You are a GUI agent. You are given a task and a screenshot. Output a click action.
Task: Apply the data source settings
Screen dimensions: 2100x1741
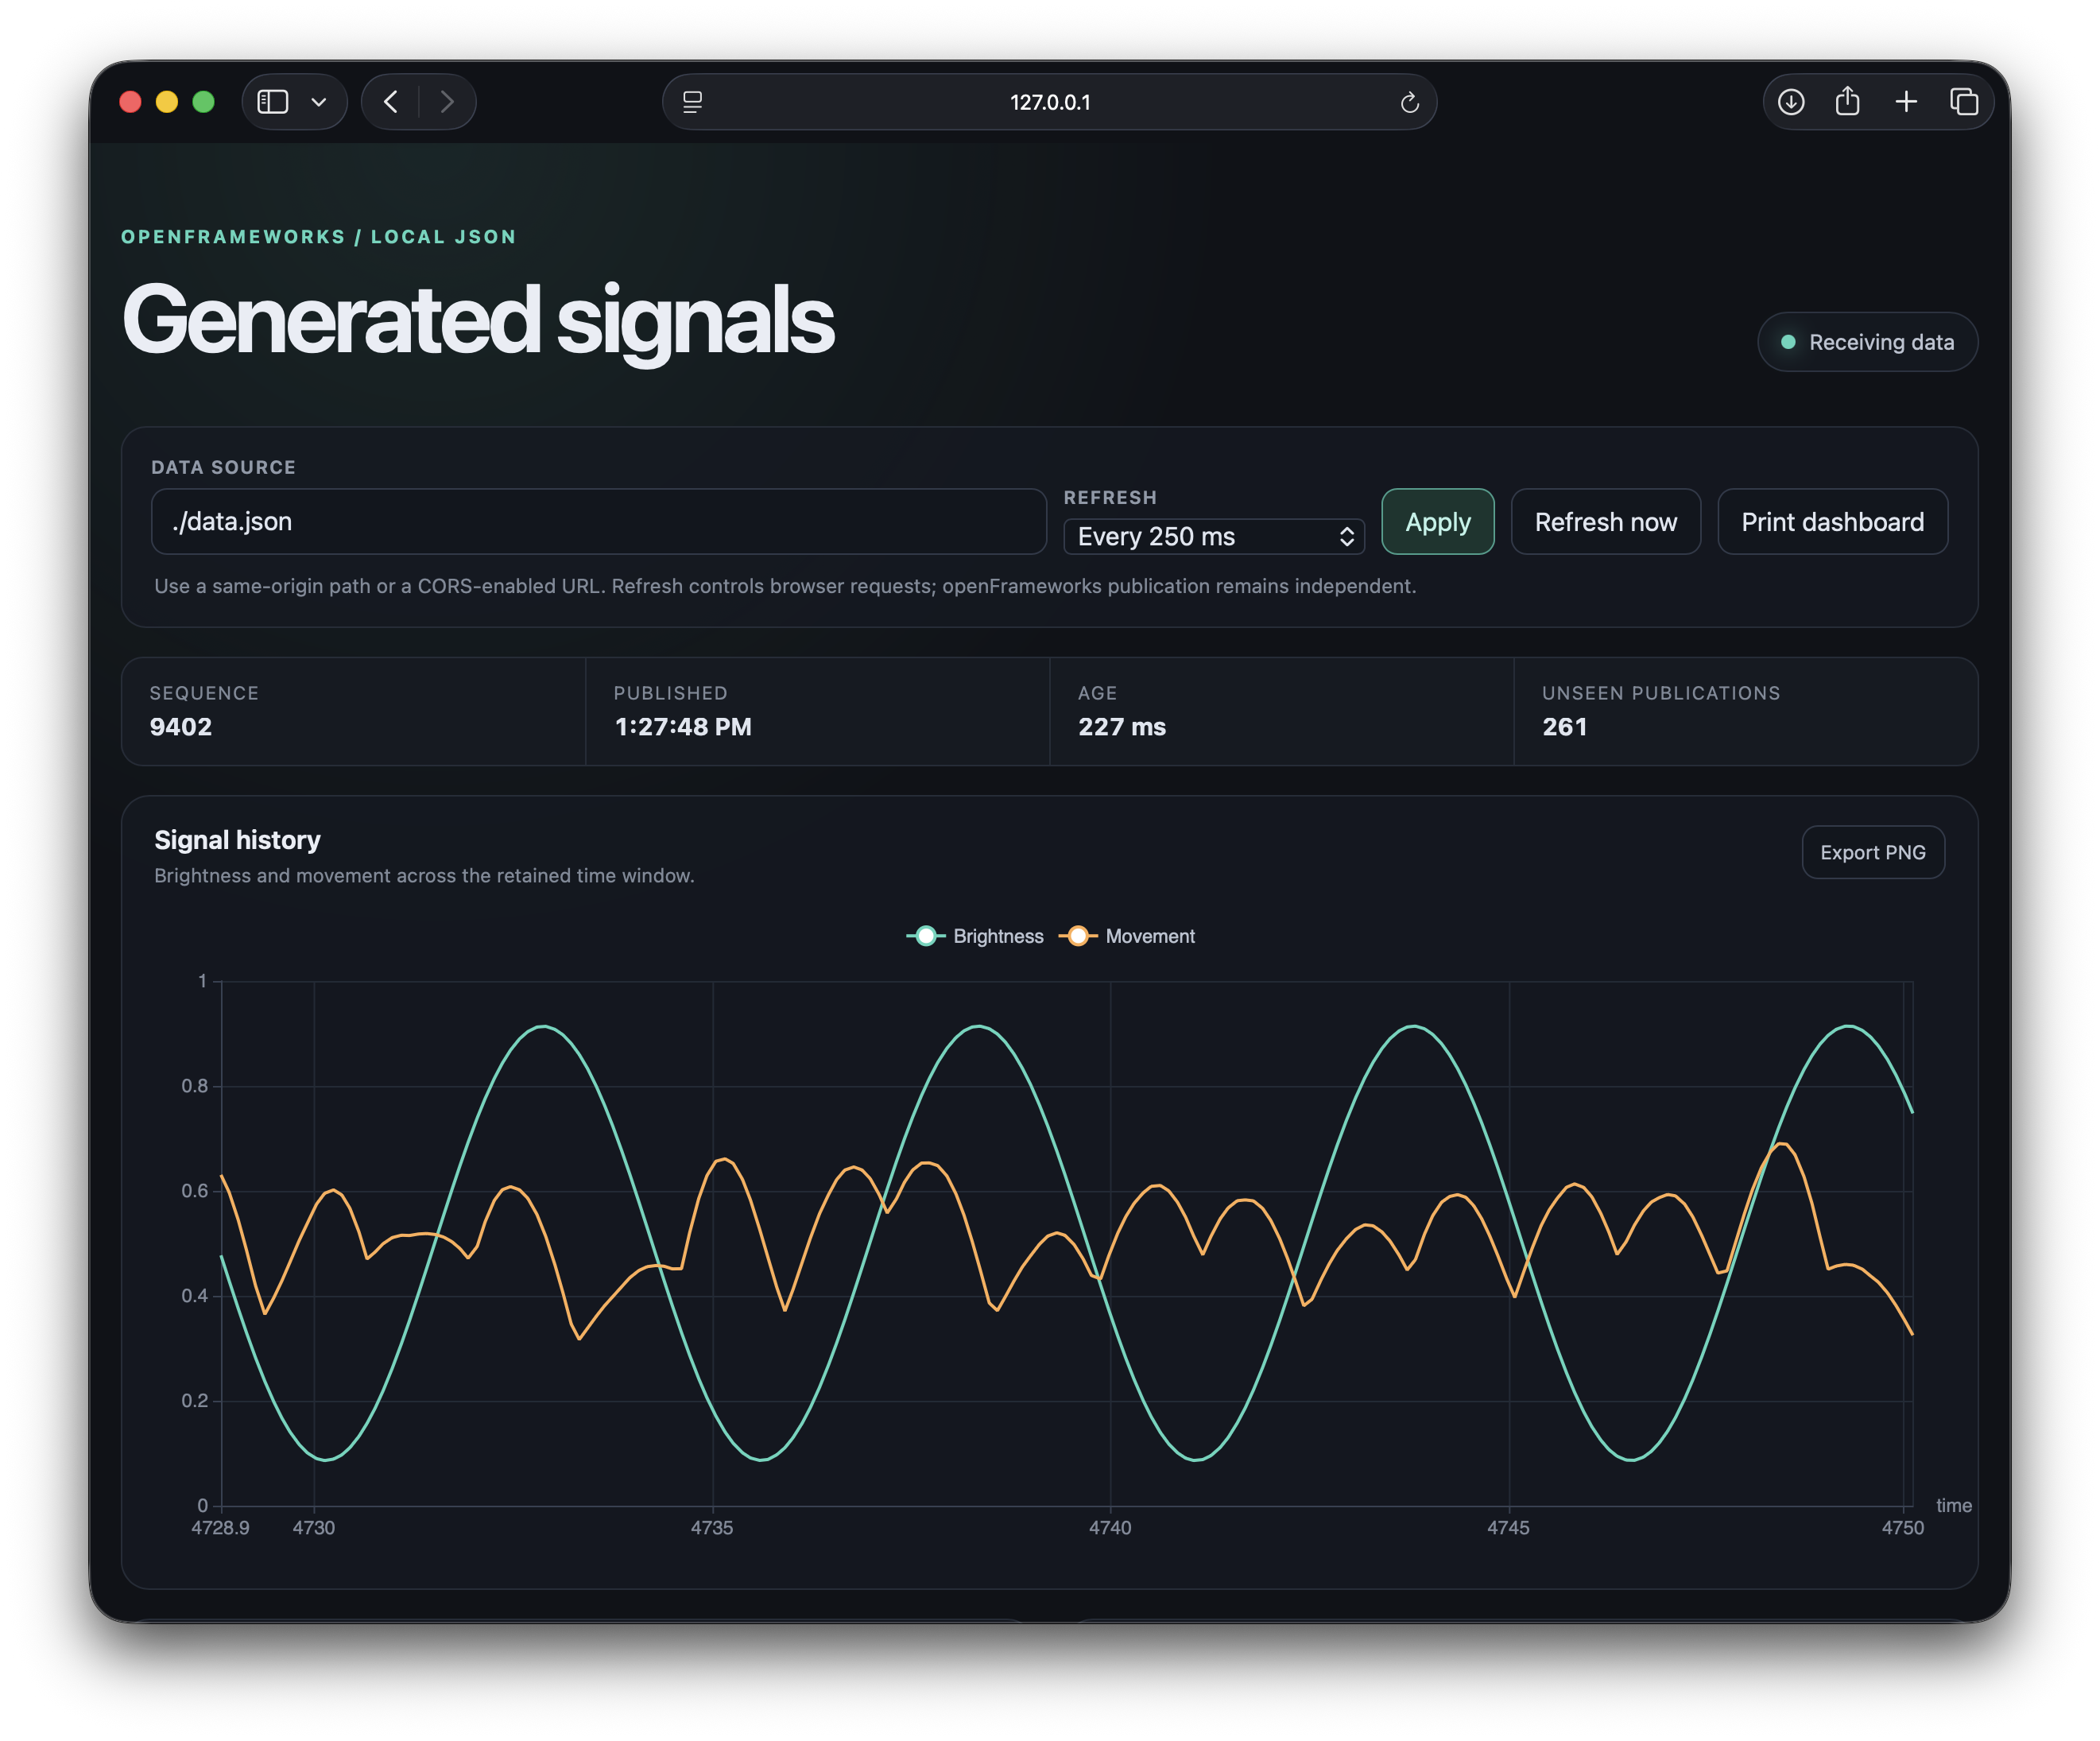point(1437,521)
